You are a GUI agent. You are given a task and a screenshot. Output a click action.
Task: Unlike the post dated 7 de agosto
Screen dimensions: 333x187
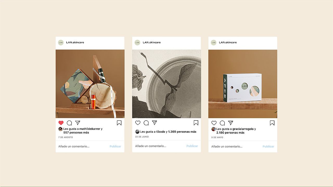61,123
